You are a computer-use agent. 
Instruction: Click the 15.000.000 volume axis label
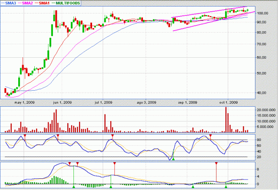pos(266,116)
